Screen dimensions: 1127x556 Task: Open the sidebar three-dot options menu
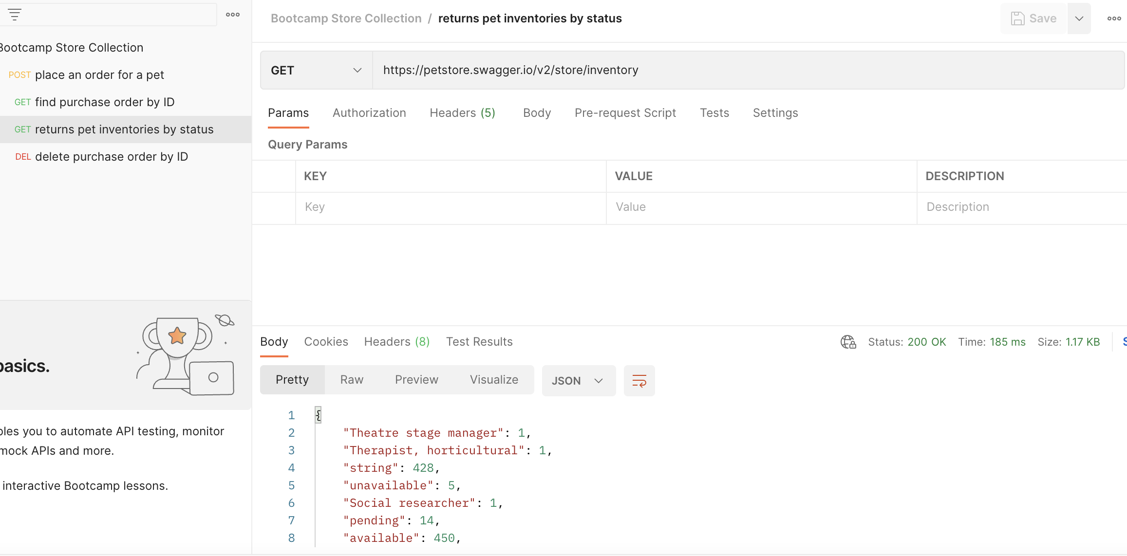[x=232, y=15]
